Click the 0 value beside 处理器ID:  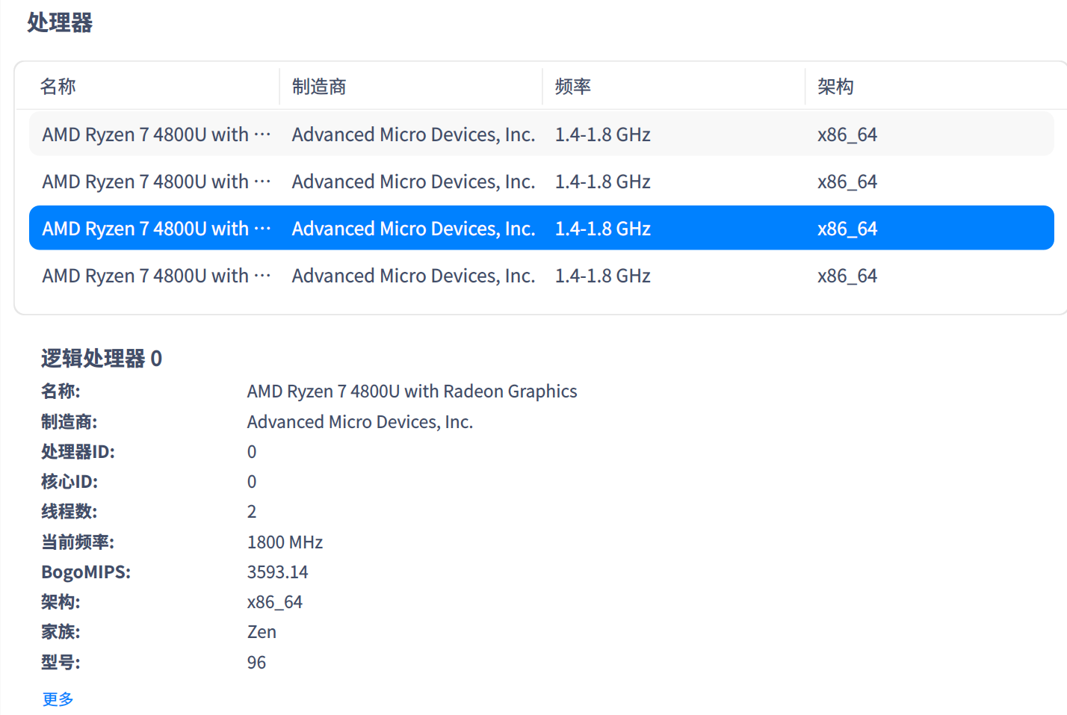(x=252, y=452)
